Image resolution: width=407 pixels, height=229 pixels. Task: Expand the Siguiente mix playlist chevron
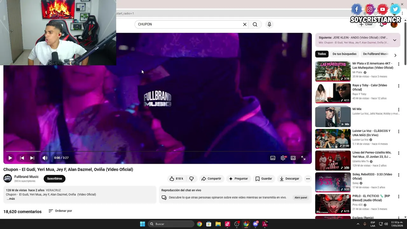(395, 40)
